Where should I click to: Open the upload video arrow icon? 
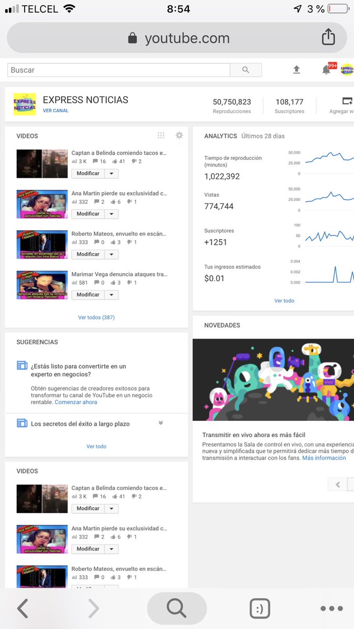(x=296, y=69)
